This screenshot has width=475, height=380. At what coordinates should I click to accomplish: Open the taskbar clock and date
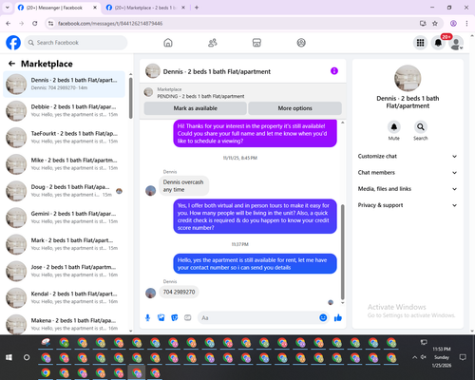point(442,357)
